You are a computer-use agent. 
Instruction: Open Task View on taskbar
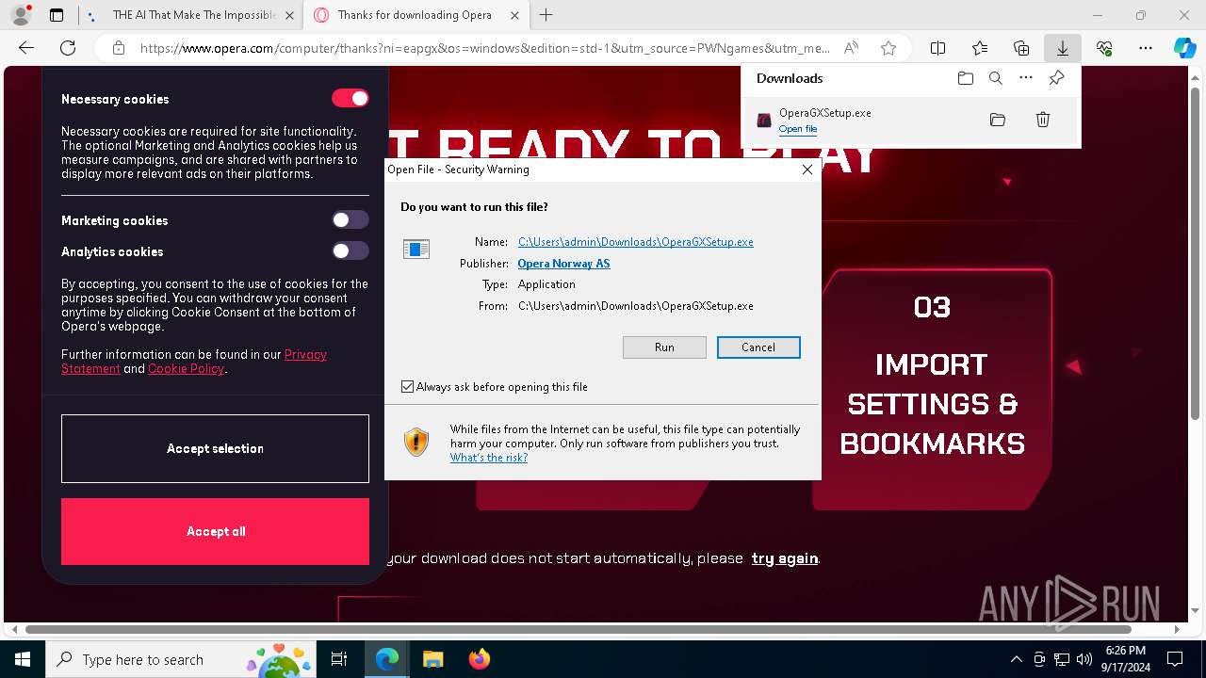pyautogui.click(x=339, y=659)
